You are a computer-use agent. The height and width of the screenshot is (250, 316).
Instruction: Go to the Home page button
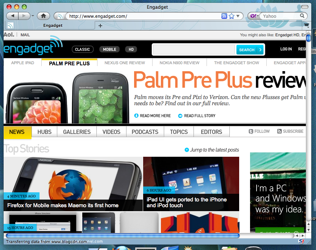pyautogui.click(x=43, y=16)
